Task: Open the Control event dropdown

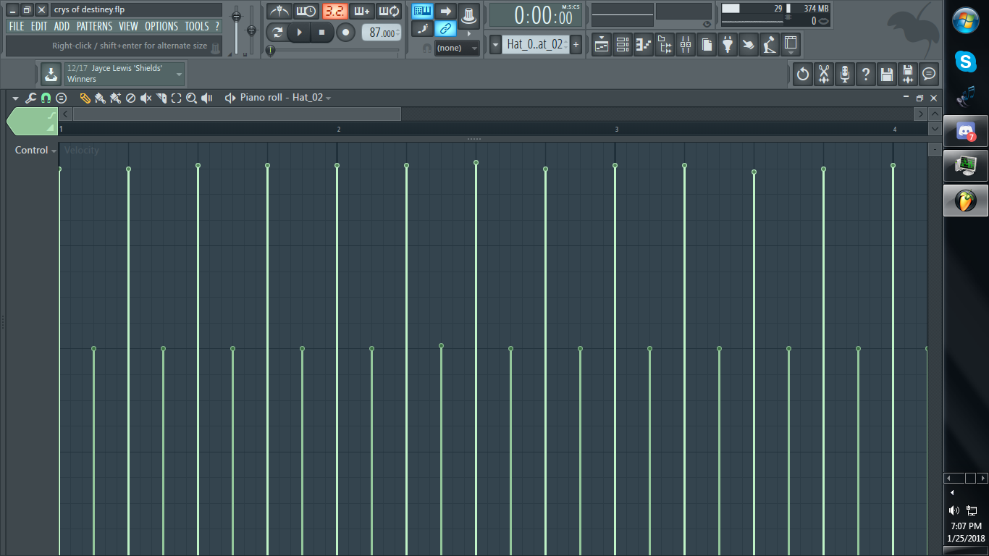Action: click(x=35, y=150)
